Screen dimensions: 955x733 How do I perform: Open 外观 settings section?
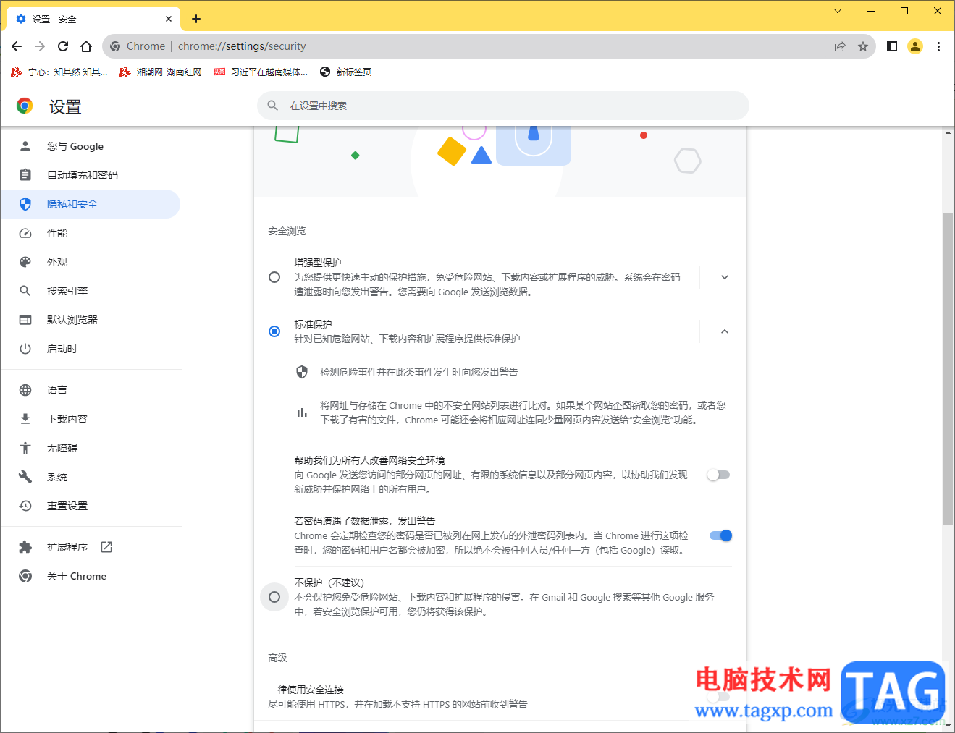coord(91,262)
